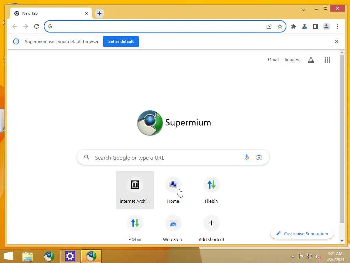Open the Filebin shortcut beside Home

click(211, 190)
